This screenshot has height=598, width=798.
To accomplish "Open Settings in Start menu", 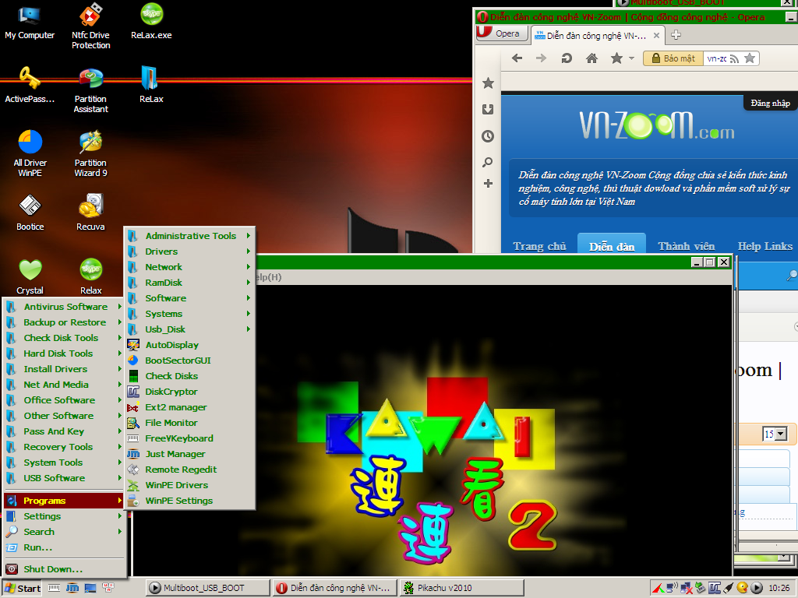I will coord(64,516).
